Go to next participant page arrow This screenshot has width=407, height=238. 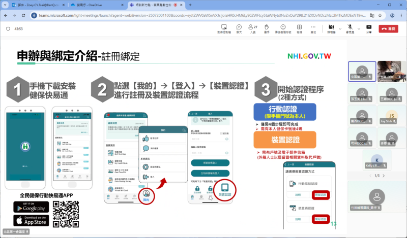pyautogui.click(x=384, y=176)
